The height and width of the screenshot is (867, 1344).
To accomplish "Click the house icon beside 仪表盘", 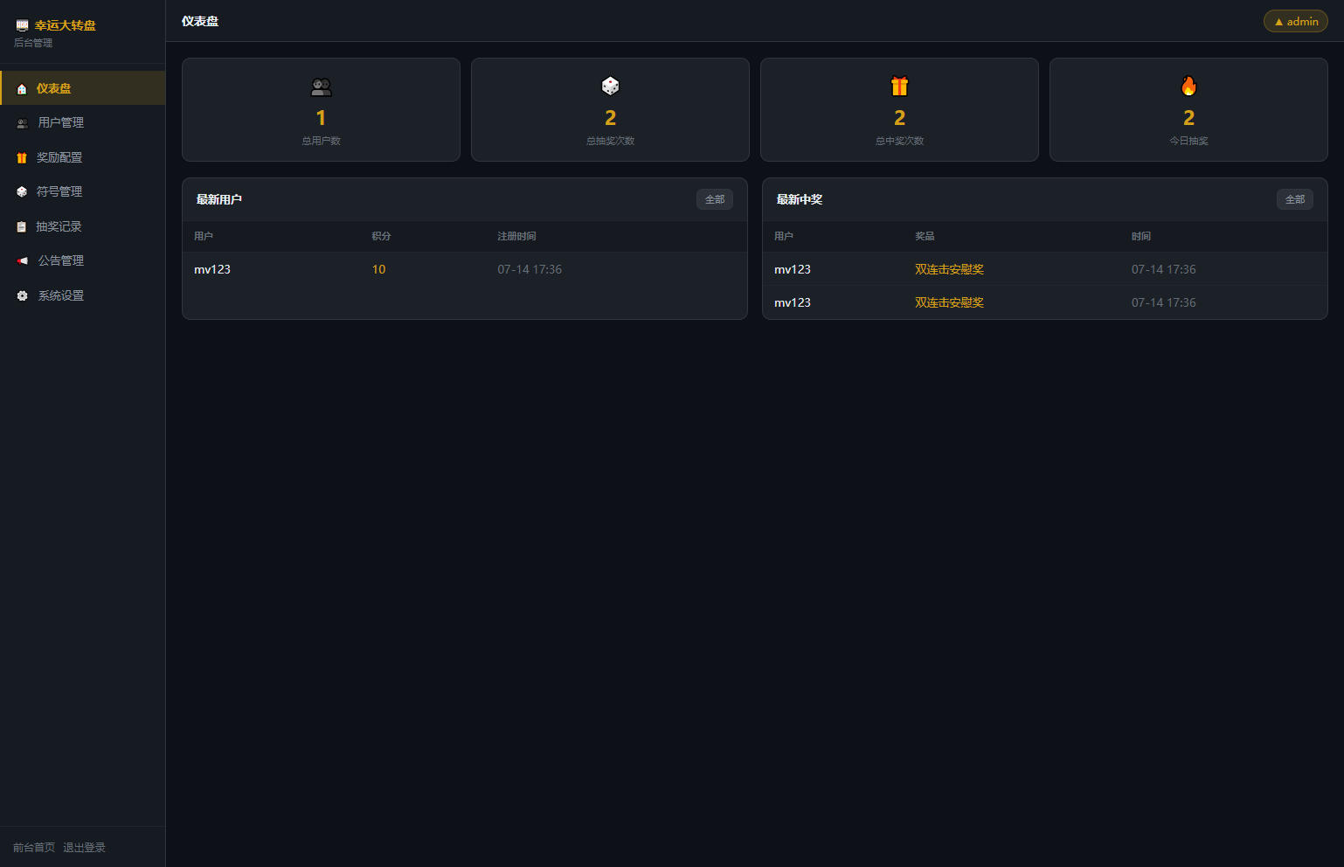I will [22, 89].
